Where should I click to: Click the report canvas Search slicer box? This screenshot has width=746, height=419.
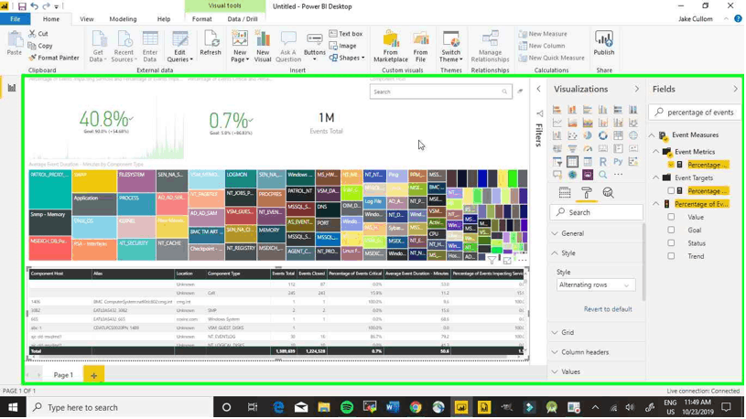(x=440, y=91)
